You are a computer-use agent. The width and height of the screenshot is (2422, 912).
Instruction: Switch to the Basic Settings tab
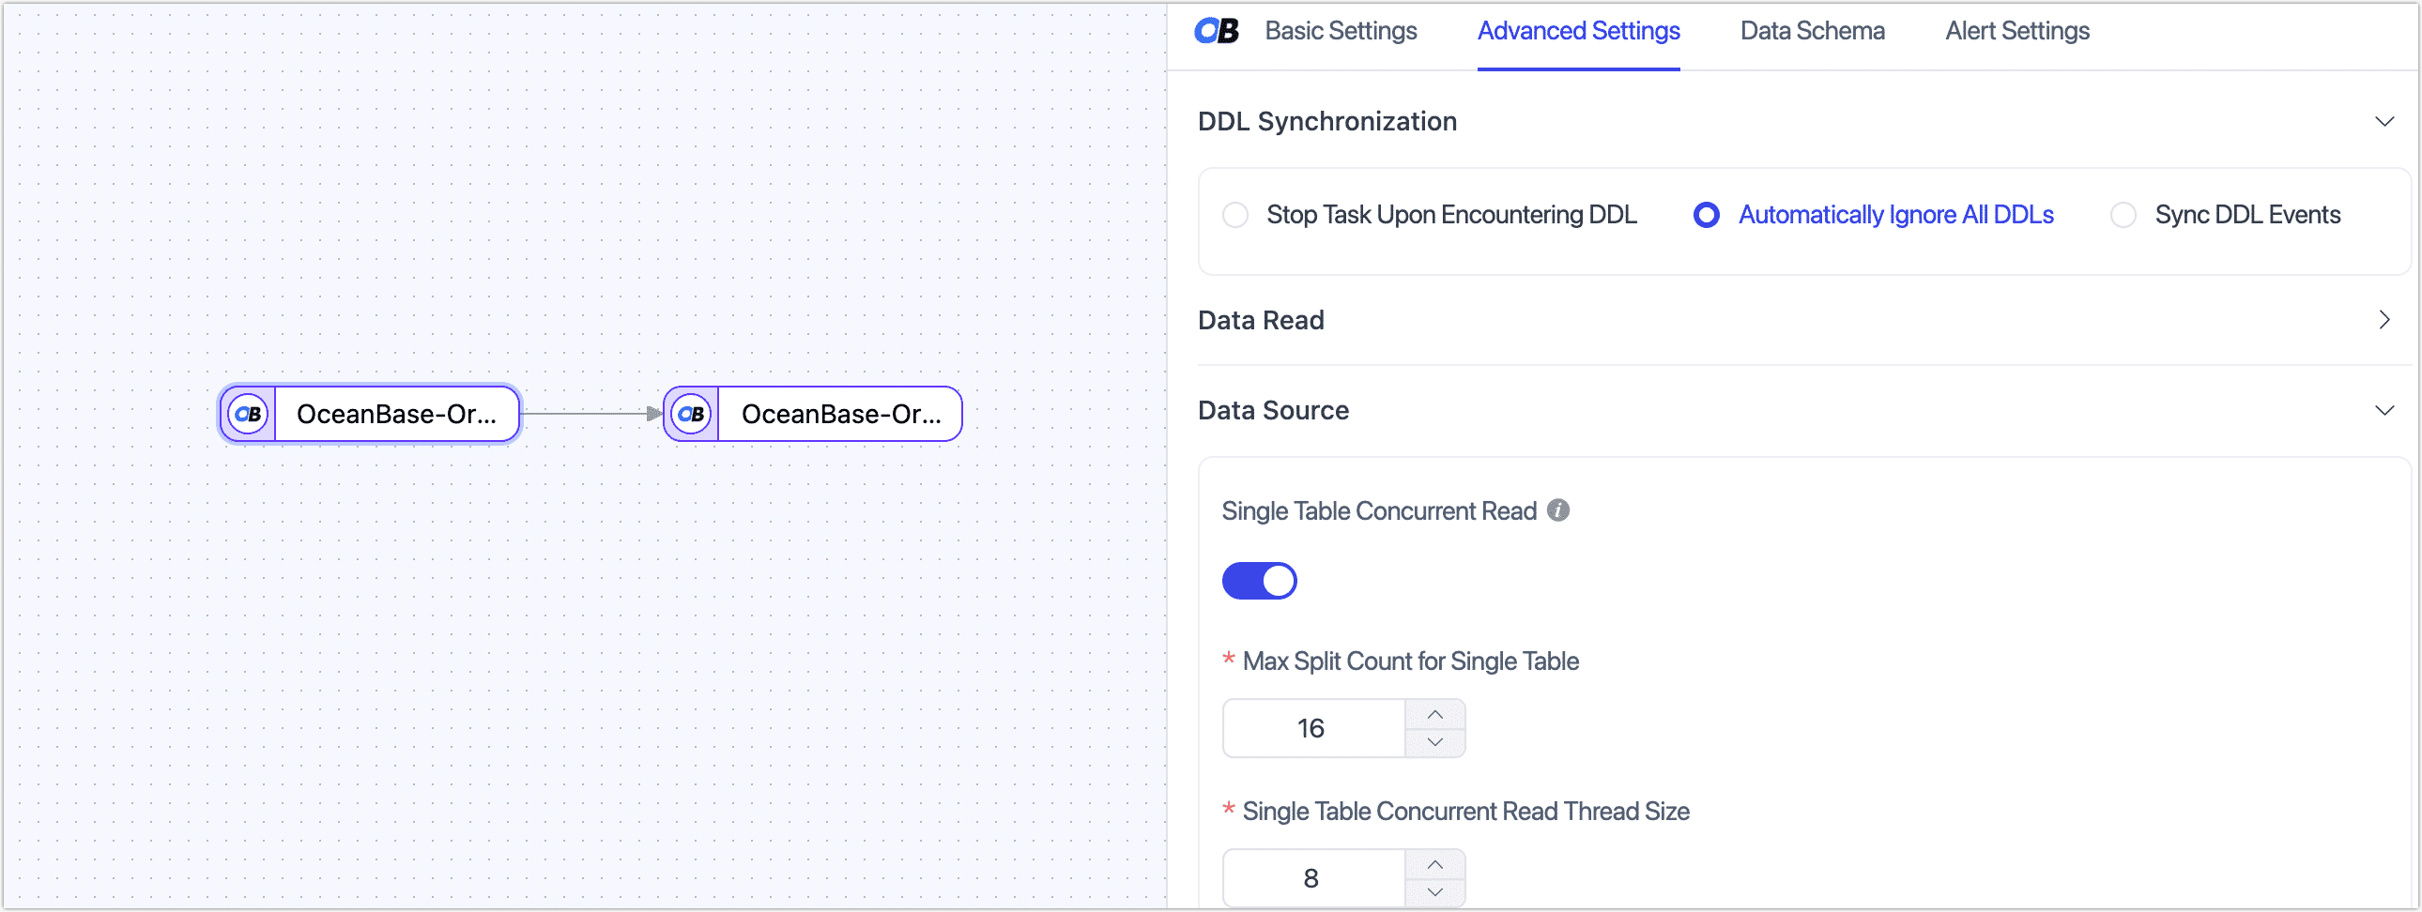point(1341,30)
